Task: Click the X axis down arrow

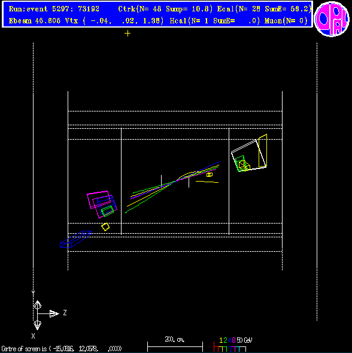Action: point(37,325)
